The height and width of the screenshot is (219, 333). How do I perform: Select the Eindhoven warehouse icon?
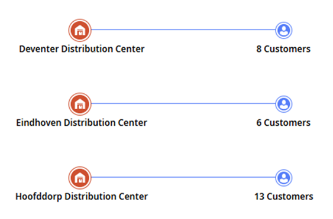coord(80,104)
